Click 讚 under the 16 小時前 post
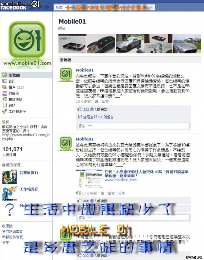The width and height of the screenshot is (204, 260). (x=97, y=101)
